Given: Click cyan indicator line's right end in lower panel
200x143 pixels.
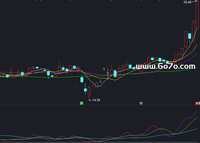Looking at the screenshot, I should pyautogui.click(x=196, y=129).
